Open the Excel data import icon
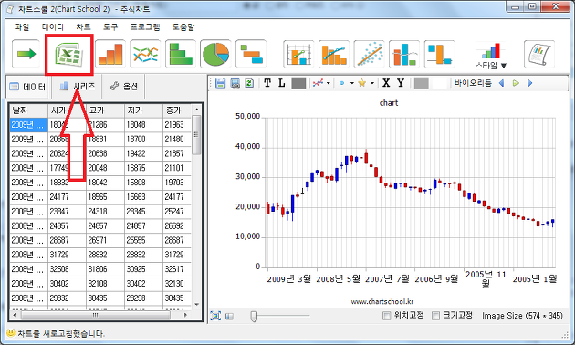The image size is (575, 345). (x=69, y=55)
